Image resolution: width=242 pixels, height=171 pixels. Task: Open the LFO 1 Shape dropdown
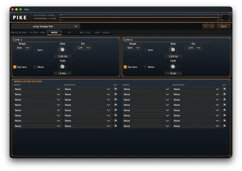pyautogui.click(x=23, y=48)
